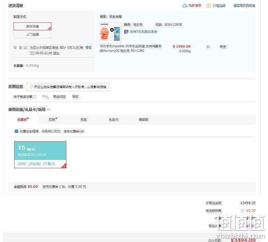Click the 金额抵用 ¥5.00 summary text

click(26, 187)
